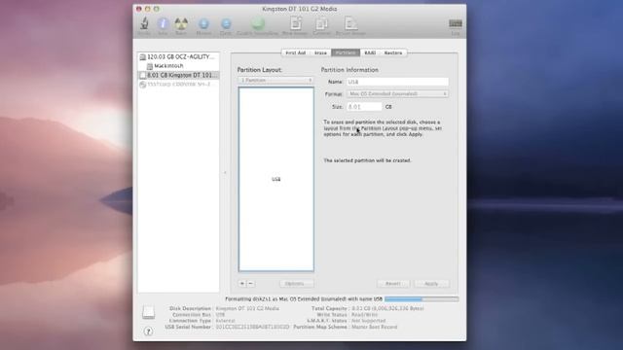623x350 pixels.
Task: Click the USB Serial Number value
Action: point(252,327)
